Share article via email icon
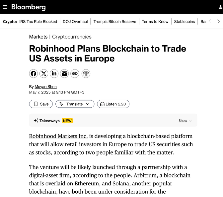223x197 pixels. [64, 74]
